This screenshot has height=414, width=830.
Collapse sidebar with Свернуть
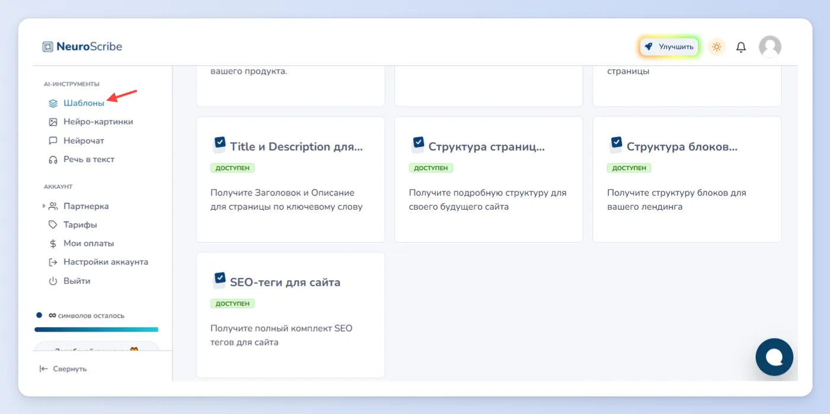coord(63,368)
